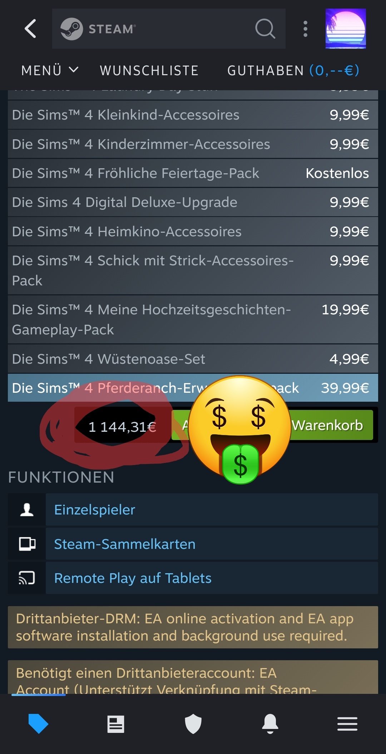Viewport: 386px width, 754px height.
Task: Select the Wüstenoase-Set DLC row
Action: click(x=193, y=359)
